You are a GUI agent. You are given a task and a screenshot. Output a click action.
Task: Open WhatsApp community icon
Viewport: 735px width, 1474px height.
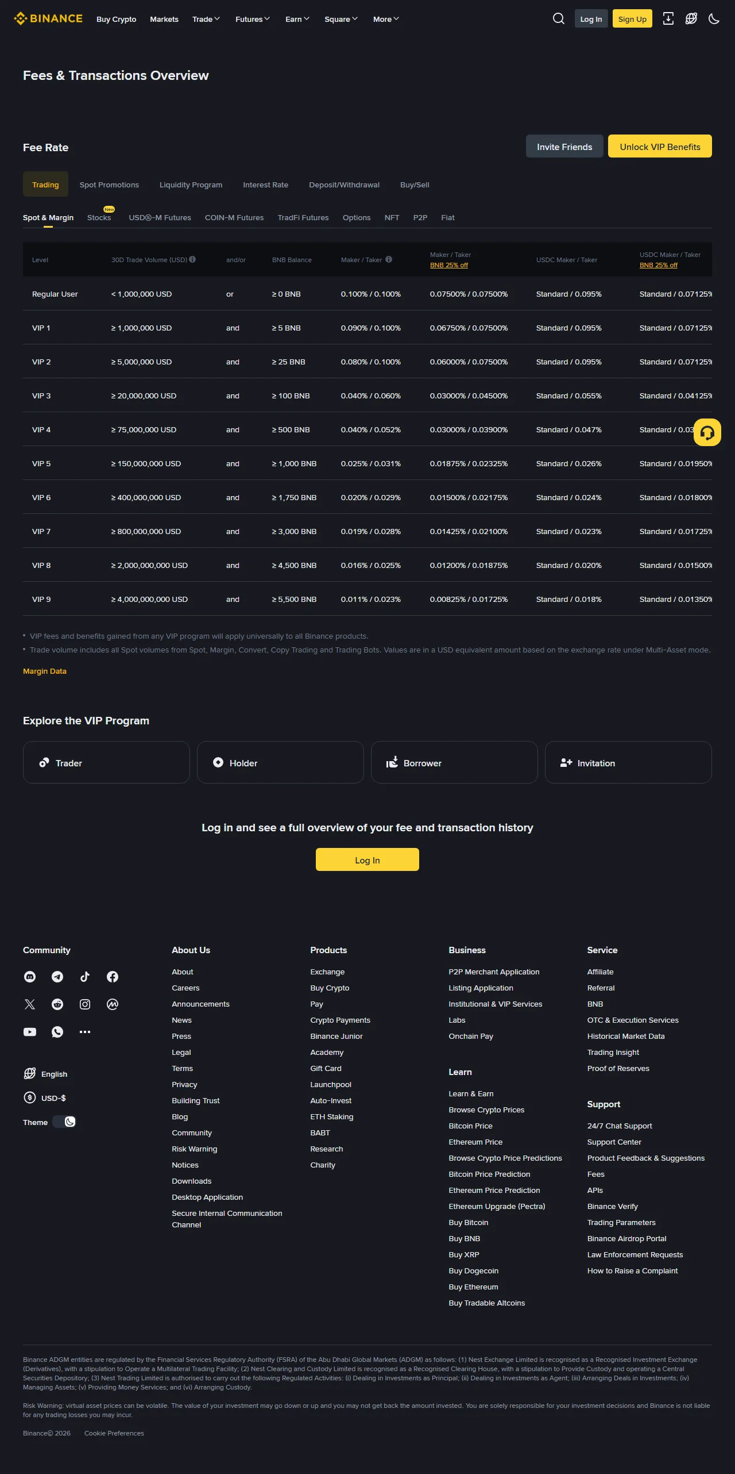click(x=57, y=1032)
